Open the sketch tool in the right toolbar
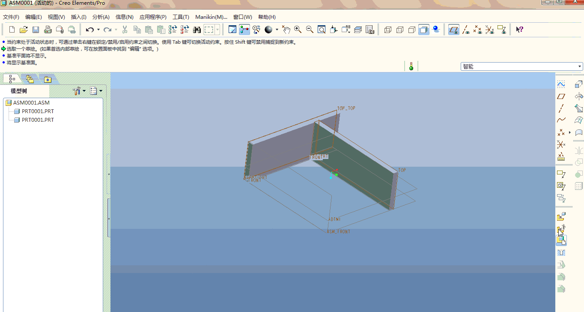 (x=561, y=84)
